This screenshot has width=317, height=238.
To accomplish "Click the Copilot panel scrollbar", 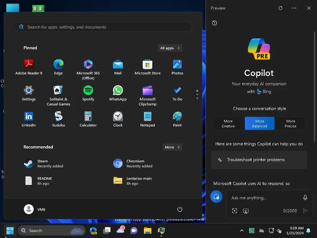I will click(315, 87).
